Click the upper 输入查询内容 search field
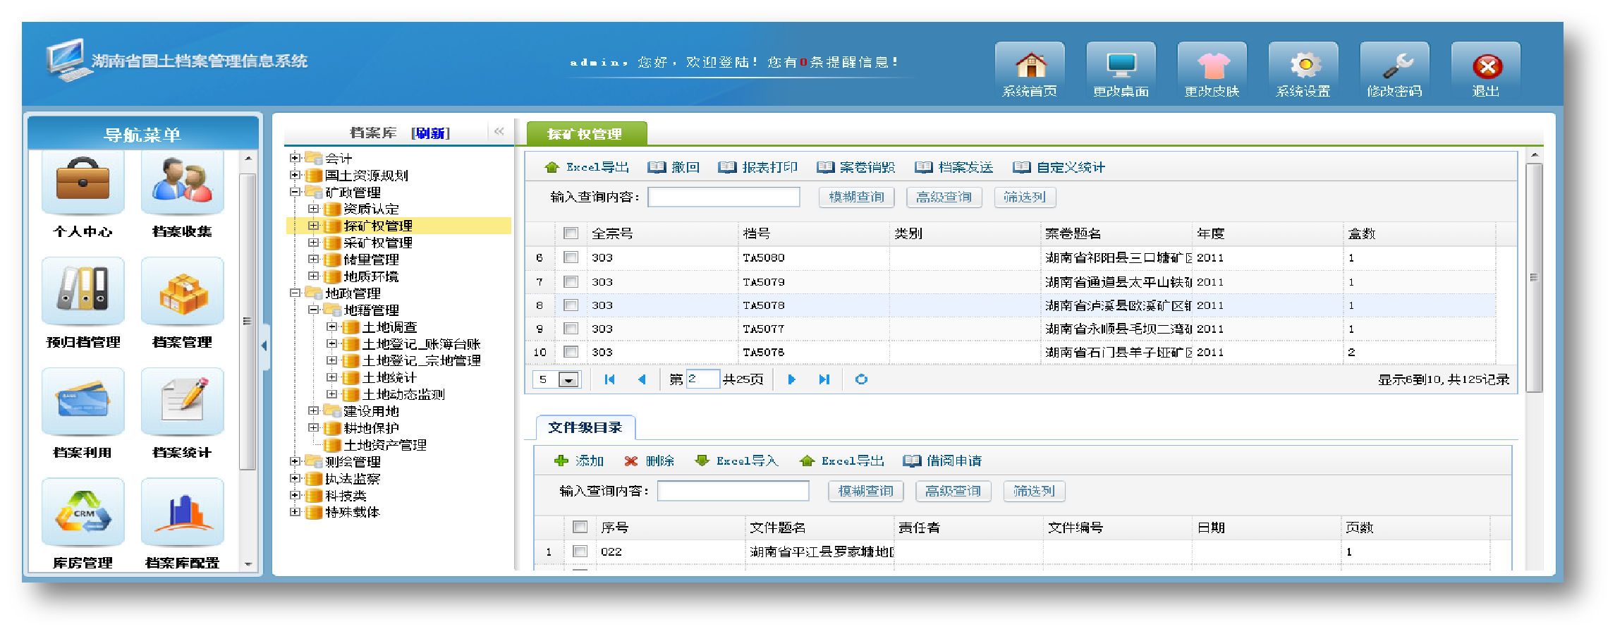This screenshot has width=1615, height=634. coord(724,197)
